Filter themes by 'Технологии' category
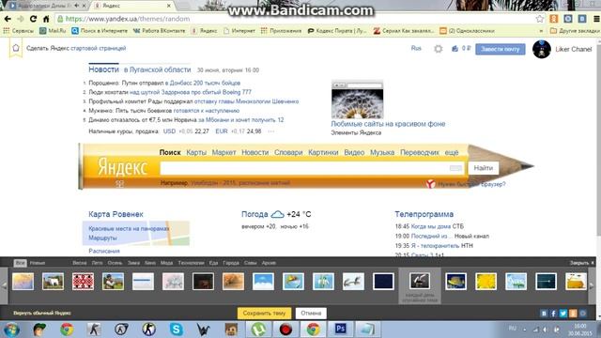 pyautogui.click(x=191, y=263)
